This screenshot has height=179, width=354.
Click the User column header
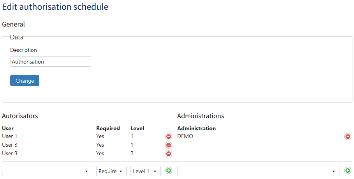point(8,128)
